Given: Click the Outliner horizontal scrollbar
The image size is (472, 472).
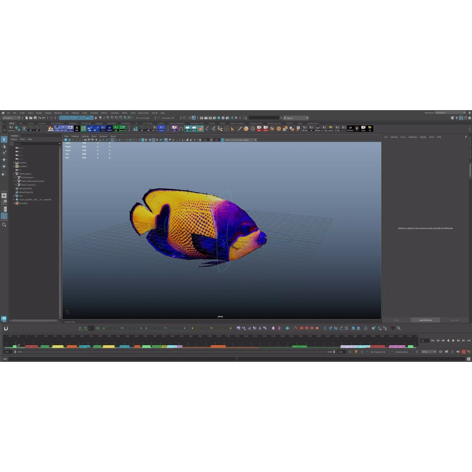Looking at the screenshot, I should (34, 320).
